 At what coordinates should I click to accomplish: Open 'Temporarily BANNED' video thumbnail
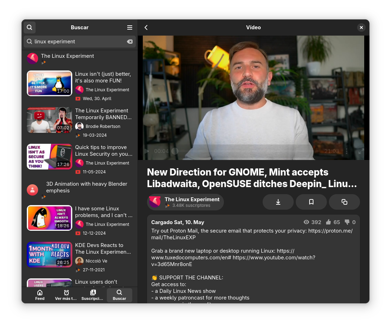(x=49, y=120)
